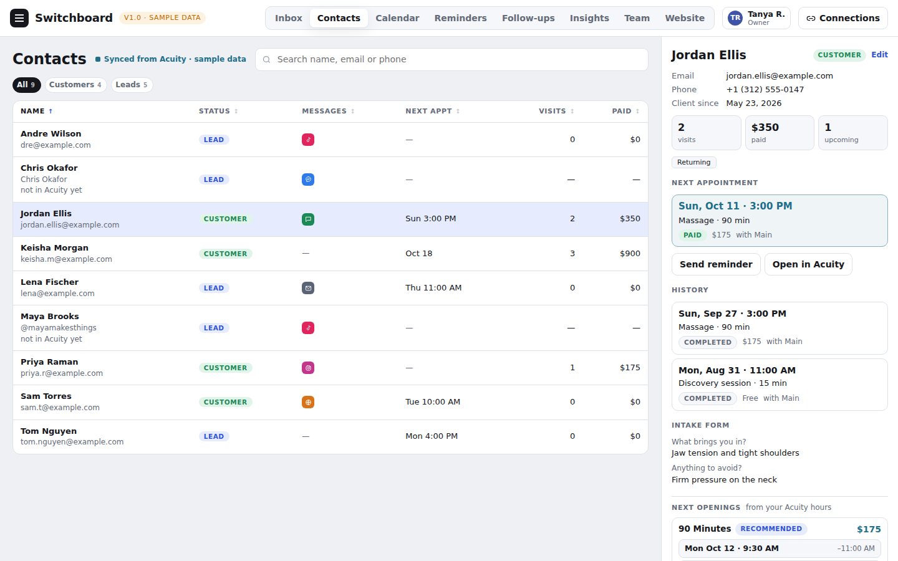
Task: Open the Sep 27 completed Massage history entry
Action: [780, 328]
